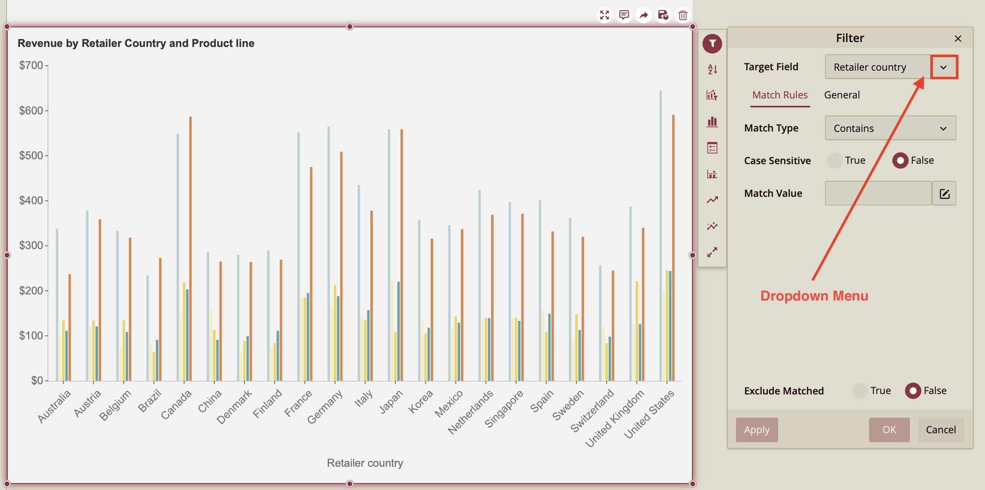
Task: Click the 'Exclude Matched' label
Action: tap(784, 391)
